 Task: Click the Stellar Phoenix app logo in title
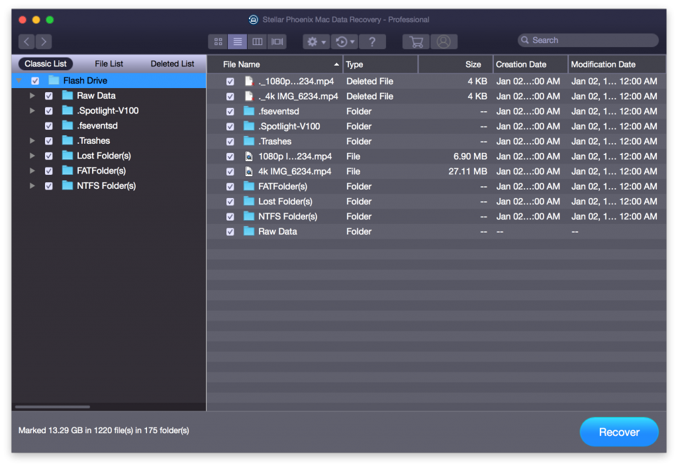(x=254, y=19)
